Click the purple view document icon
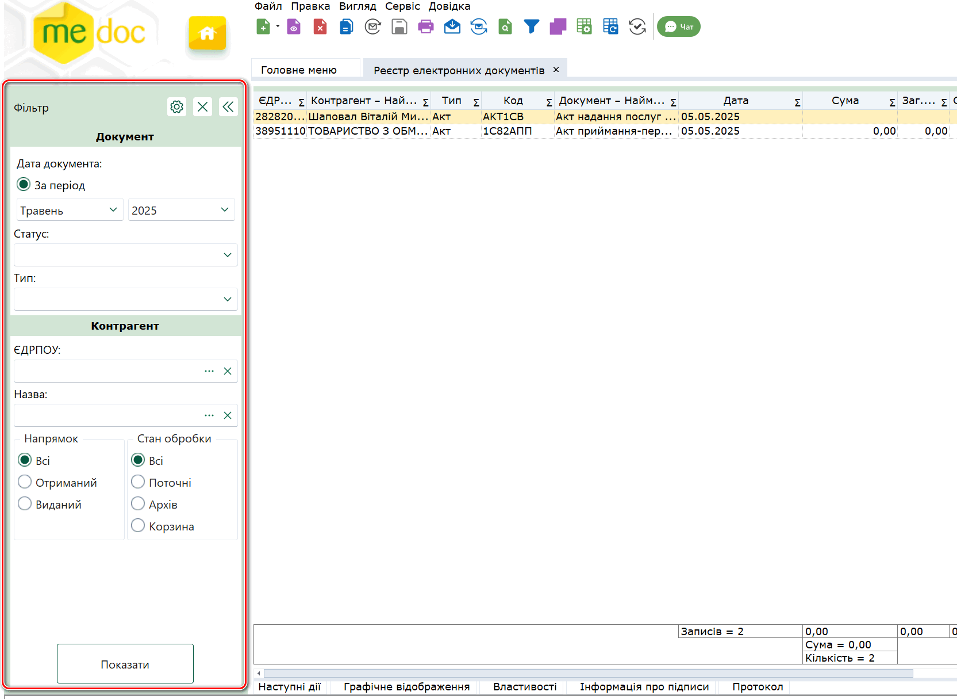This screenshot has height=699, width=957. tap(294, 26)
